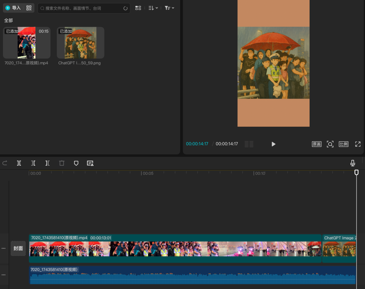
Task: Select the ChatGPT png image thumbnail
Action: 80,43
